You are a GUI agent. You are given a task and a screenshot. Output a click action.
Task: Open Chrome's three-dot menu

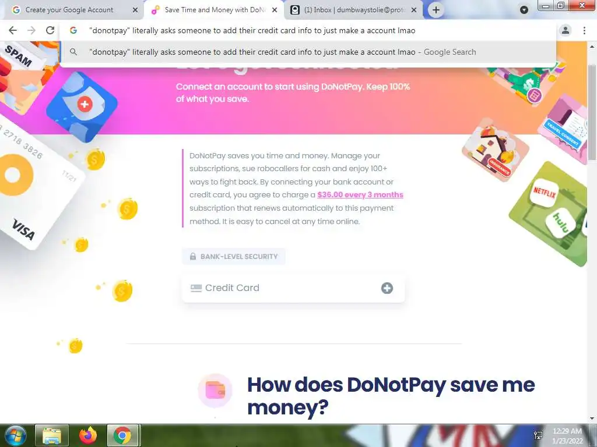pos(584,30)
